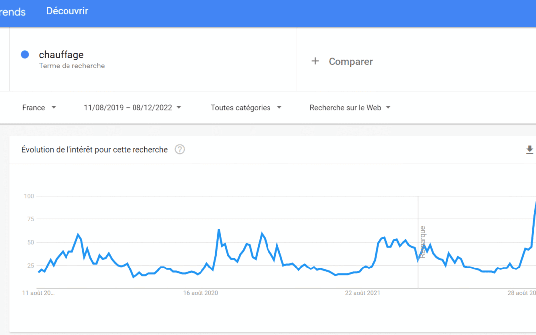Open the Recherche sur le Web dropdown
Screen dimensions: 536x335
pyautogui.click(x=350, y=108)
